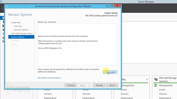Click the Cancel button in wizard
177x99 pixels.
coord(112,85)
